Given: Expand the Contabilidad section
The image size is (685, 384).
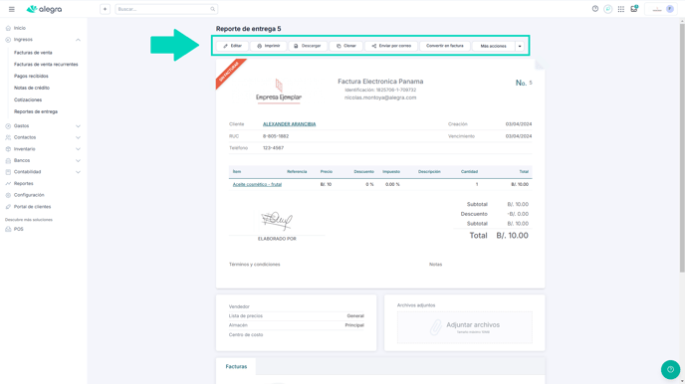Looking at the screenshot, I should click(x=78, y=172).
